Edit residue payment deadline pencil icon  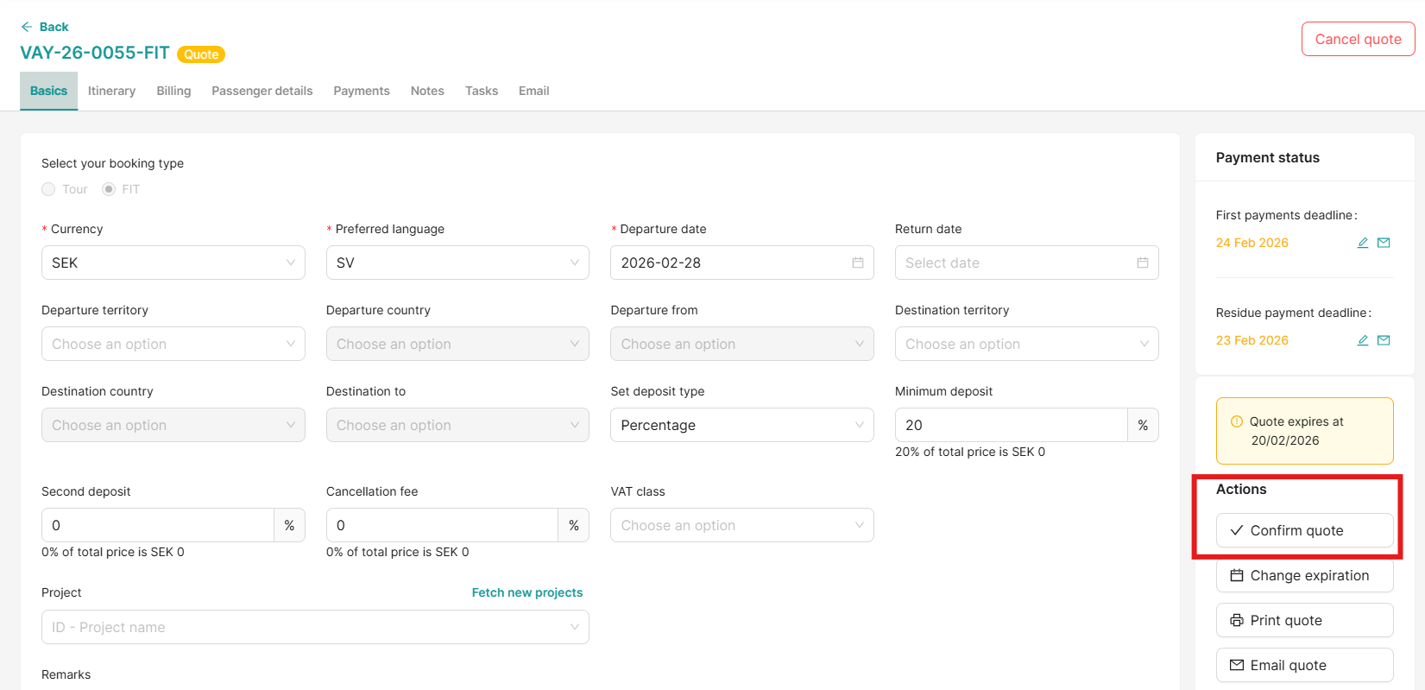coord(1363,340)
